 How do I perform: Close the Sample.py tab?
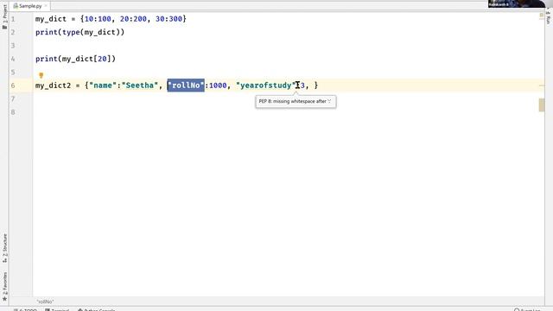coord(46,6)
